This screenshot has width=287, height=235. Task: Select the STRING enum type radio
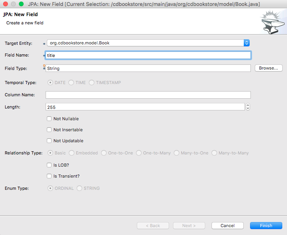click(79, 188)
